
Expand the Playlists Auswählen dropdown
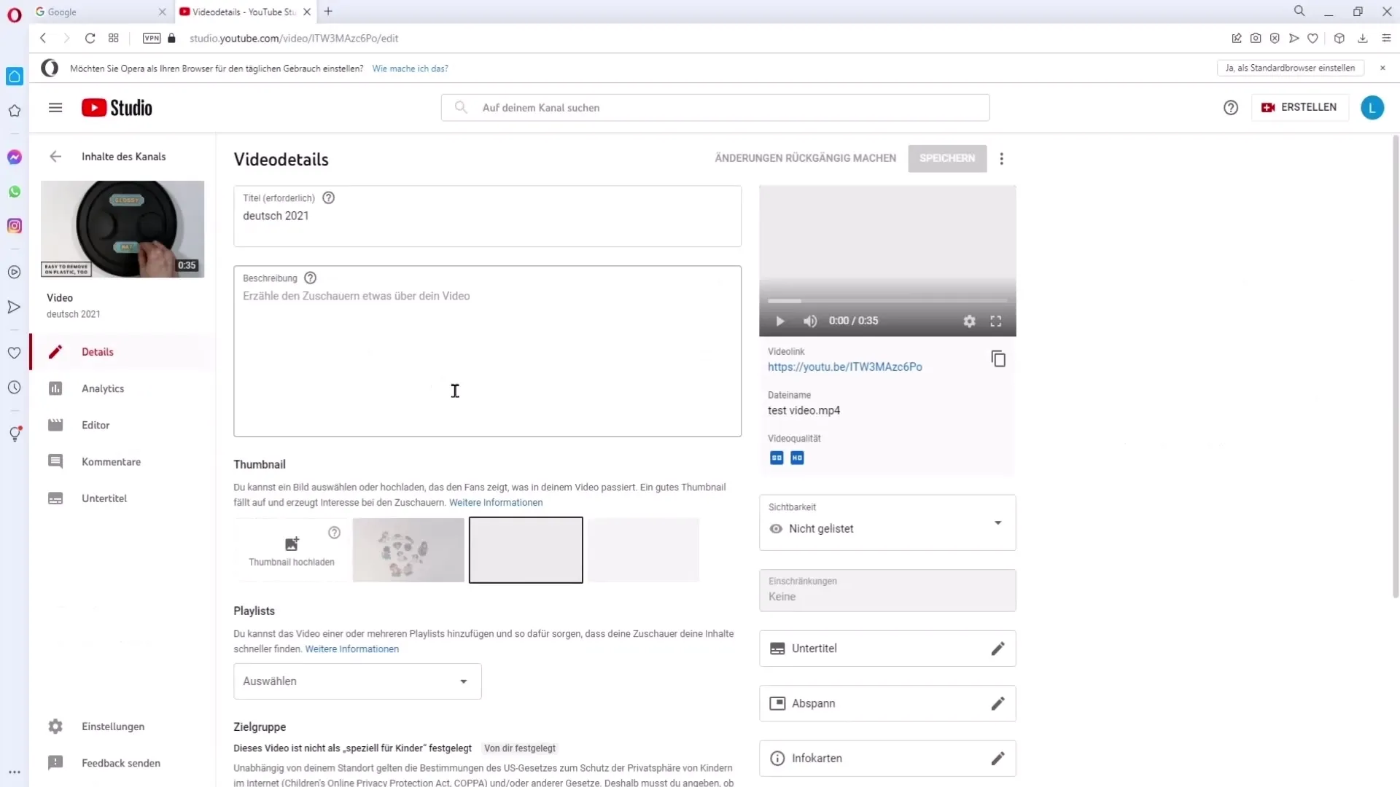tap(356, 682)
